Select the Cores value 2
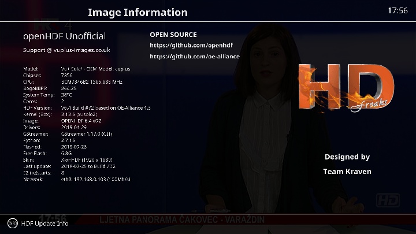 (62, 101)
